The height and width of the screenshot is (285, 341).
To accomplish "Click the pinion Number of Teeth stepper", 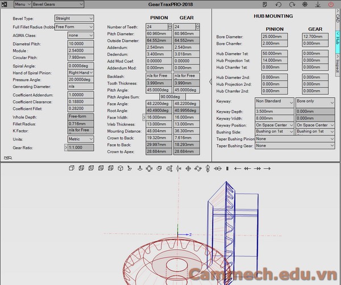I will pyautogui.click(x=170, y=27).
